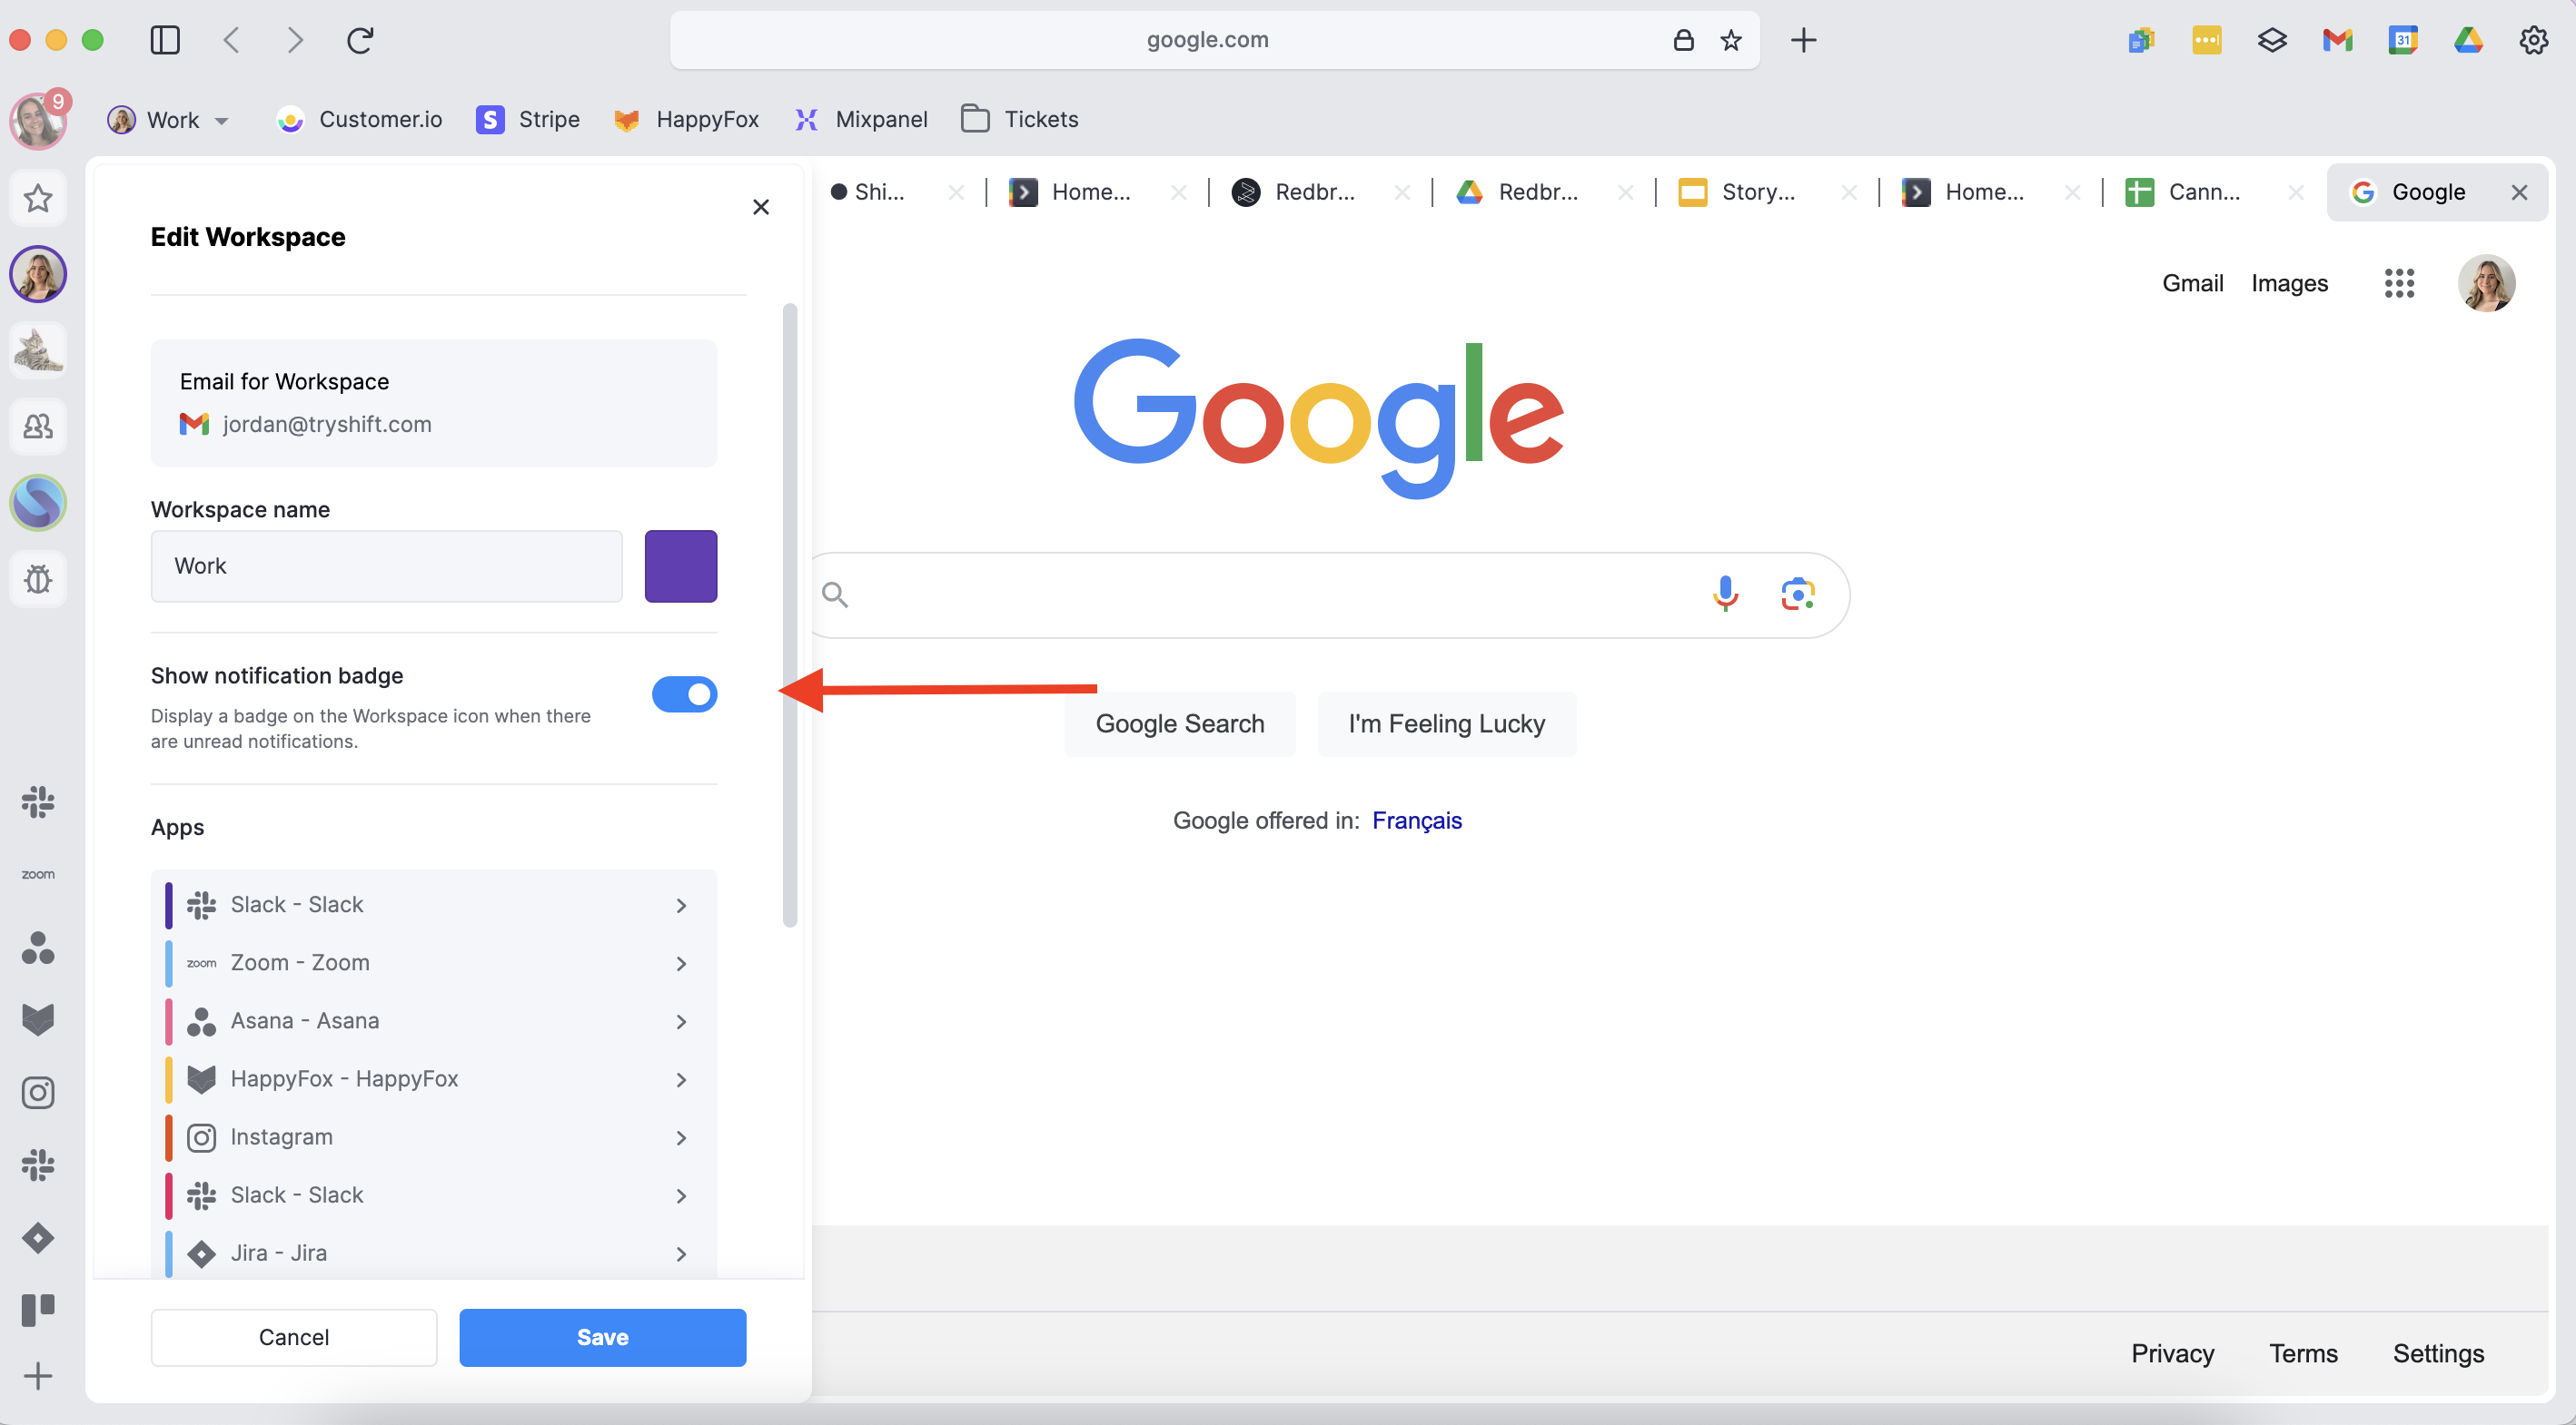Open the people workspace icon in sidebar
Image resolution: width=2576 pixels, height=1425 pixels.
pos(38,427)
